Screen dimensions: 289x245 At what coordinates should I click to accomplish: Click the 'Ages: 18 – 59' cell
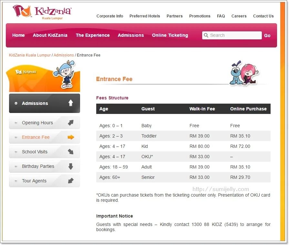coord(114,167)
